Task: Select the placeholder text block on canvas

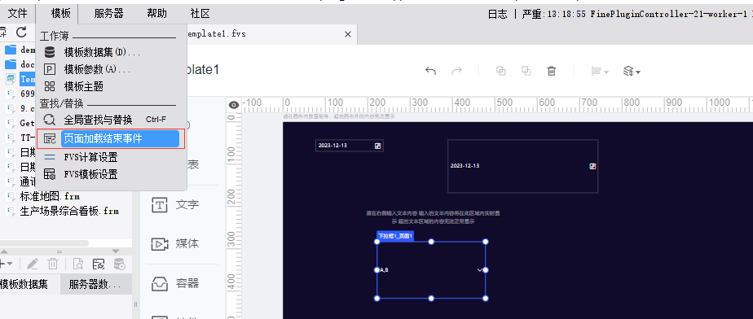Action: tap(434, 217)
